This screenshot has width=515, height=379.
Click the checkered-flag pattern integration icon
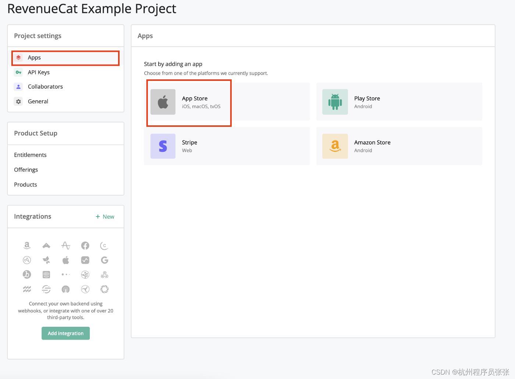coord(27,289)
